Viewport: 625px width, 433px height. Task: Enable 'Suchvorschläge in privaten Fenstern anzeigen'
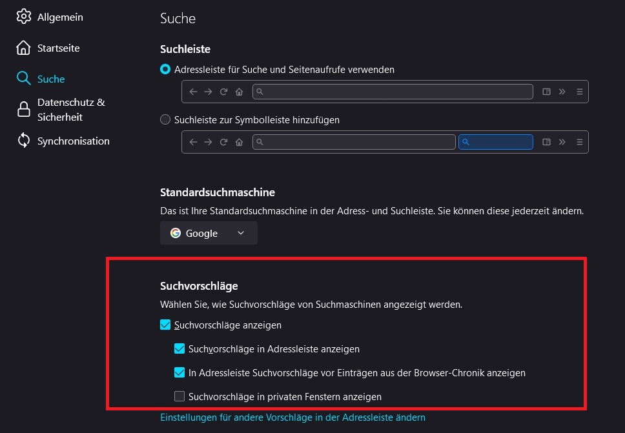179,397
